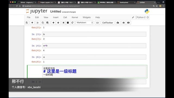Reload page with browser refresh icon
This screenshot has width=174, height=98.
[17, 6]
